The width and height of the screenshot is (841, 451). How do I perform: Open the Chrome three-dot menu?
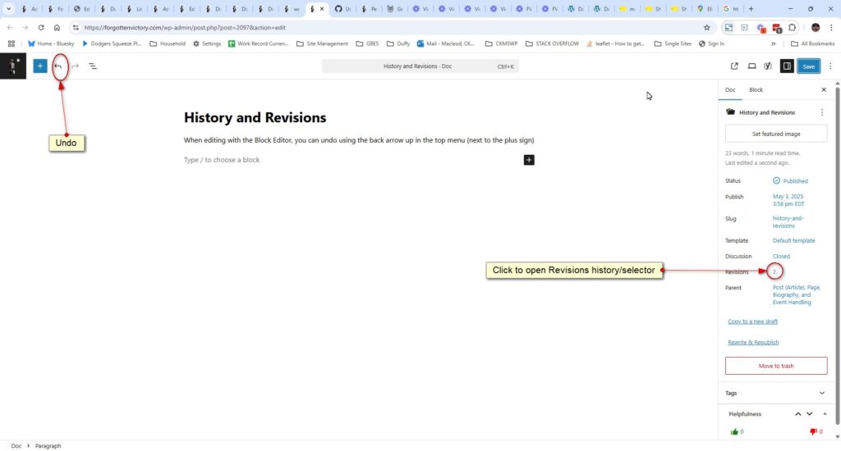[831, 27]
